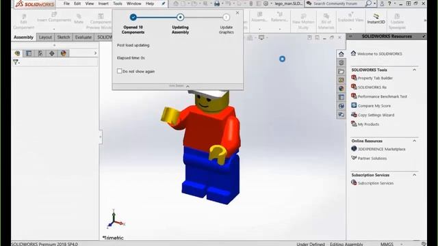The width and height of the screenshot is (438, 246).
Task: Click the Opened 10 Components progress step
Action: pos(133,17)
